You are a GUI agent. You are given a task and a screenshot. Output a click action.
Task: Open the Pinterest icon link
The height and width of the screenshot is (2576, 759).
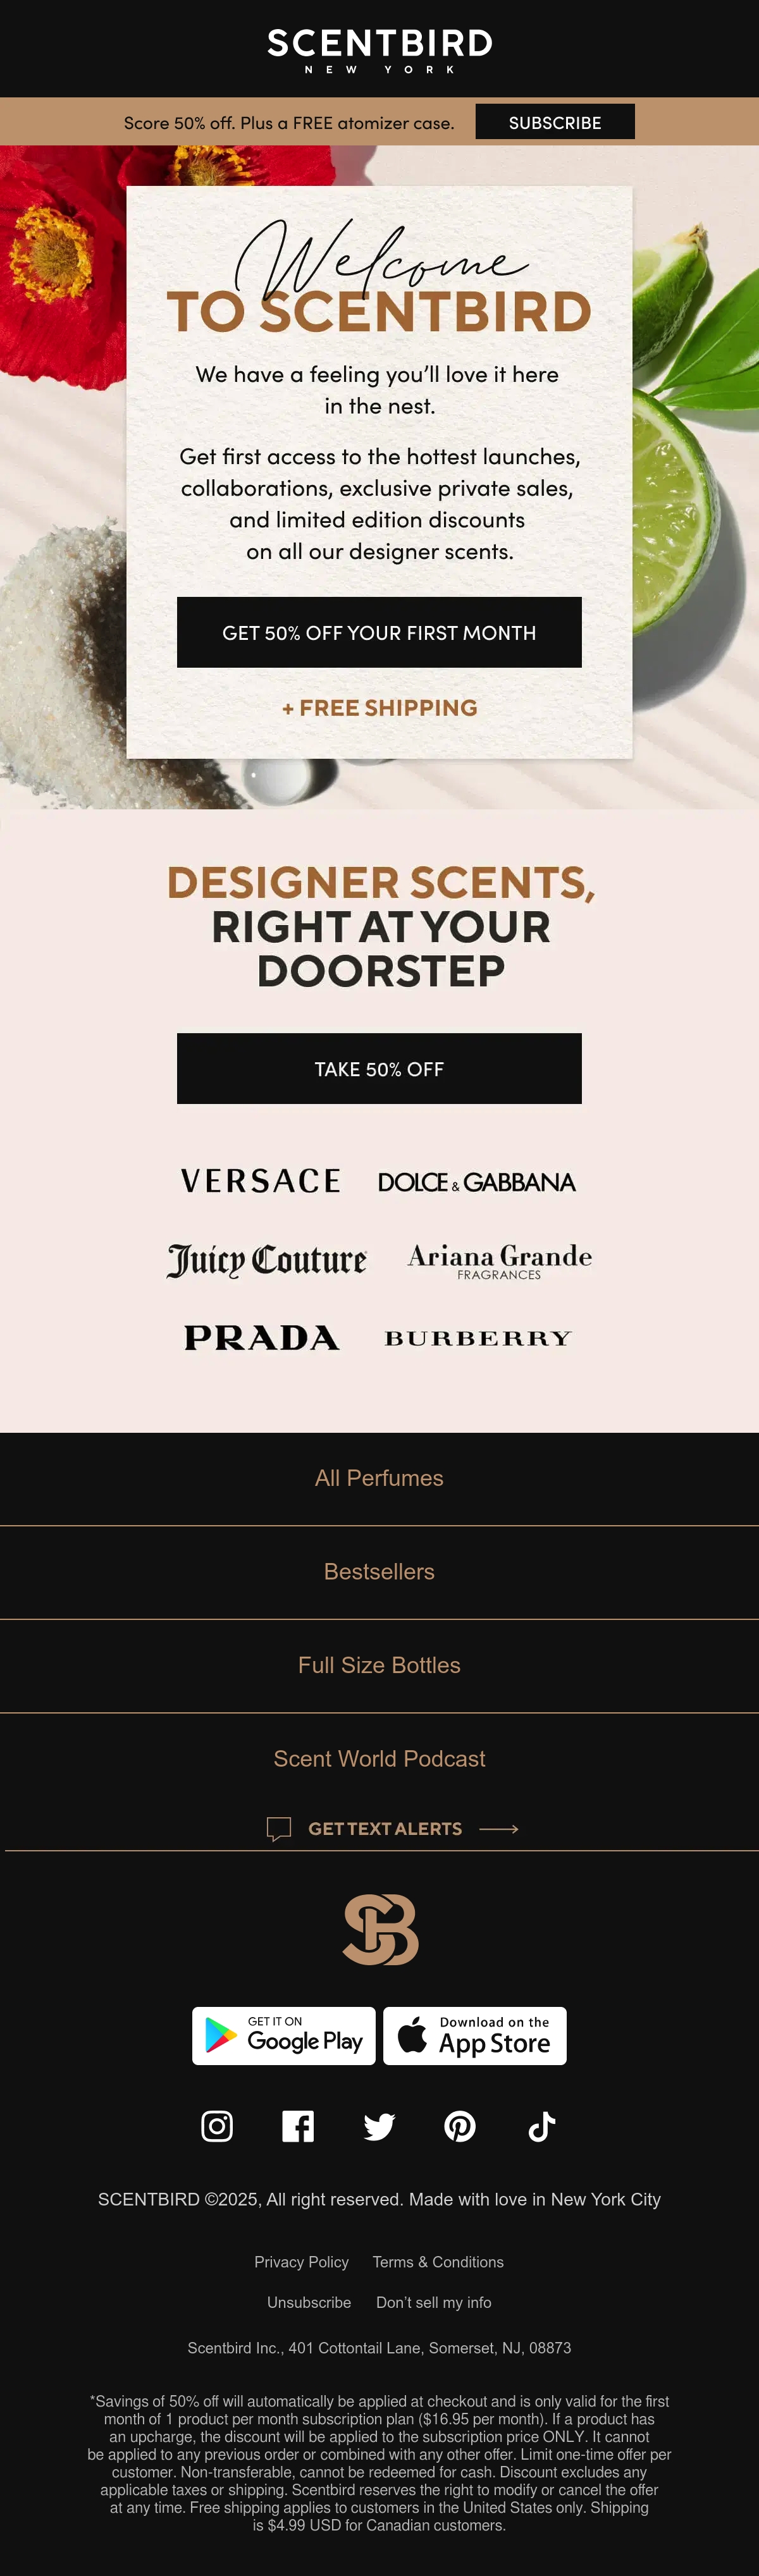click(460, 2125)
